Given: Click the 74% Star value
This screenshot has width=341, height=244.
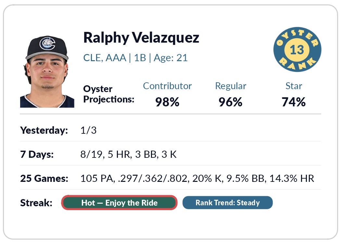Looking at the screenshot, I should (x=294, y=102).
